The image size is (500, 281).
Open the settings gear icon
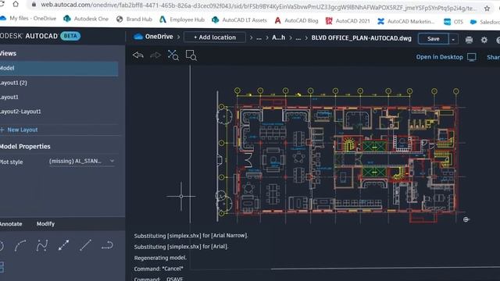pos(484,40)
